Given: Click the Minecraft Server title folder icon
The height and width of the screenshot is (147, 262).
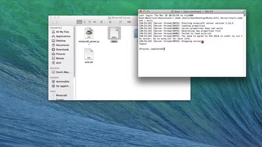Looking at the screenshot, I should (x=109, y=18).
